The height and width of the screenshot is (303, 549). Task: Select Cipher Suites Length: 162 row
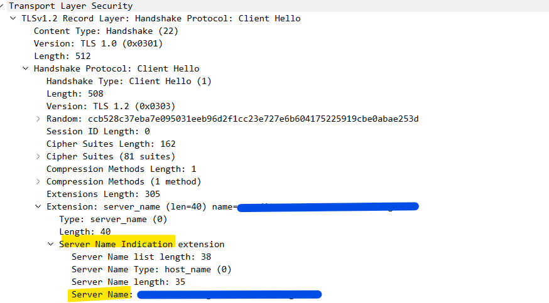pos(111,144)
